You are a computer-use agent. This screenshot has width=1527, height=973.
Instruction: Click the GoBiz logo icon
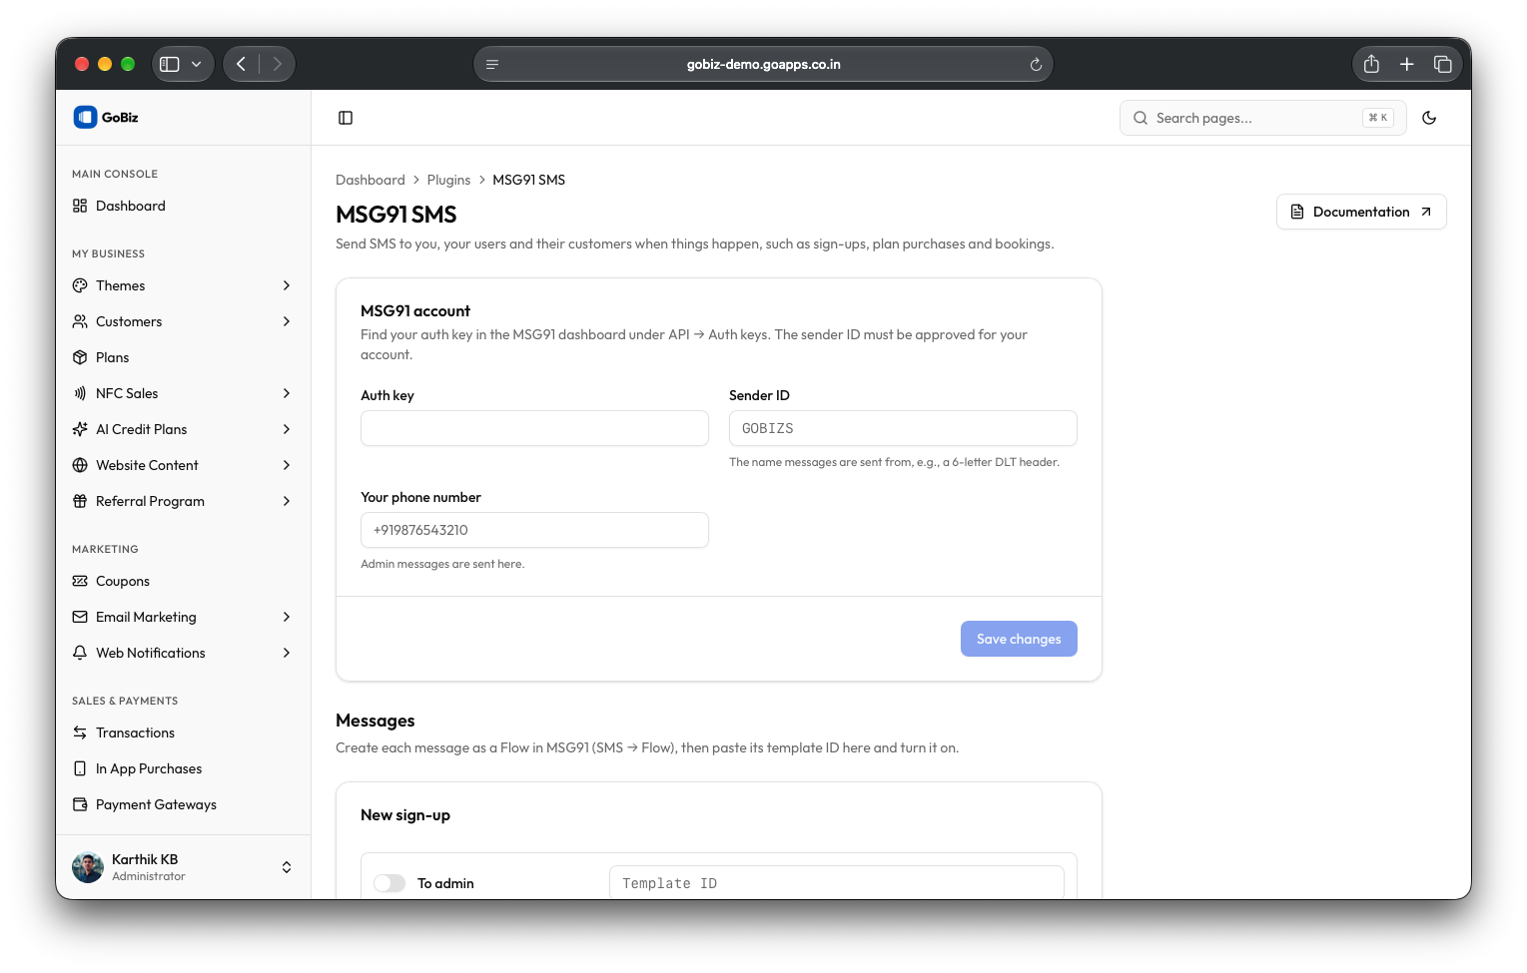[x=85, y=117]
